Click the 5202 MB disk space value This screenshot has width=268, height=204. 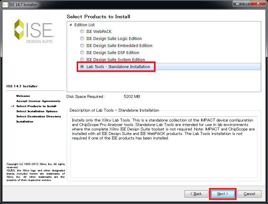coord(132,97)
